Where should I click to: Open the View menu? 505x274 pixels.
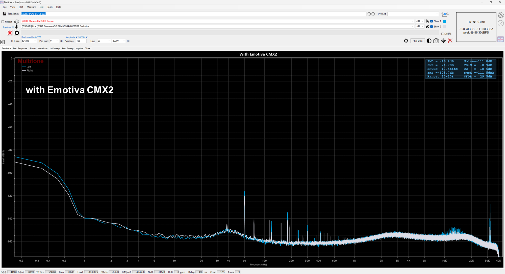pos(13,7)
